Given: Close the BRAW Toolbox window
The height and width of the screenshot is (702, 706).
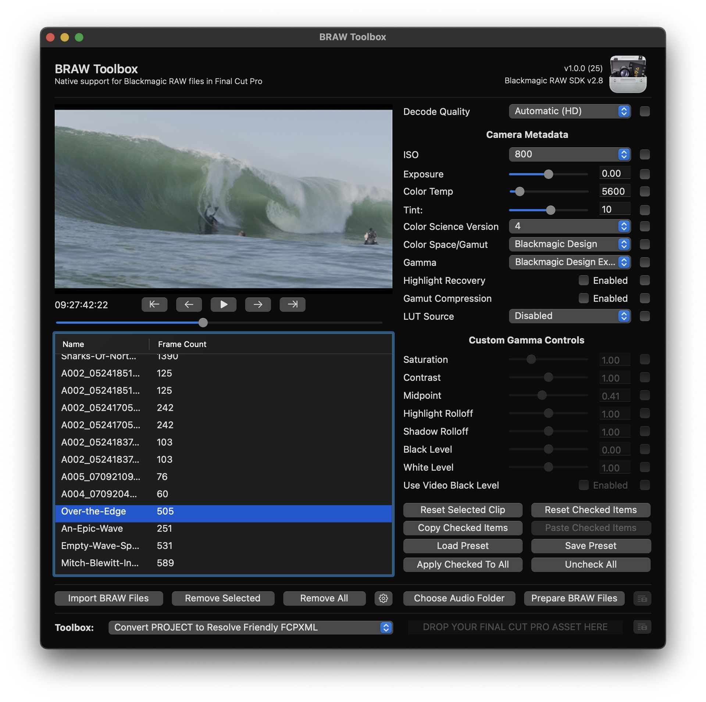Looking at the screenshot, I should 50,37.
